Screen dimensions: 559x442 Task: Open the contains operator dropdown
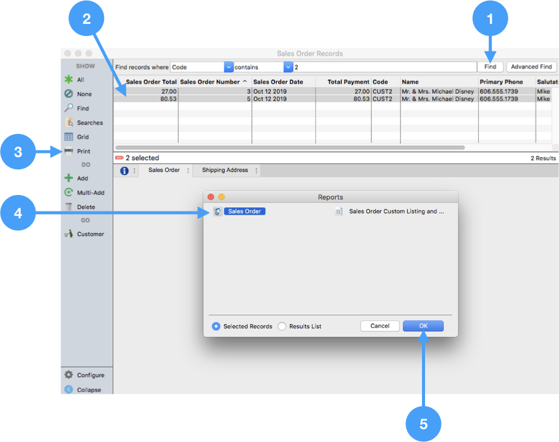288,67
